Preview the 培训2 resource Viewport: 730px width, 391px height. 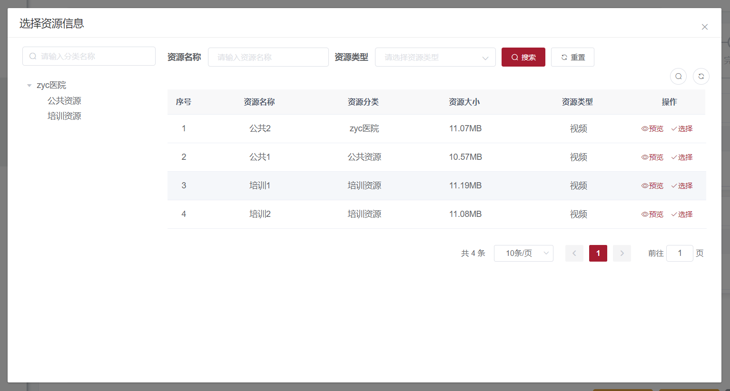point(652,214)
